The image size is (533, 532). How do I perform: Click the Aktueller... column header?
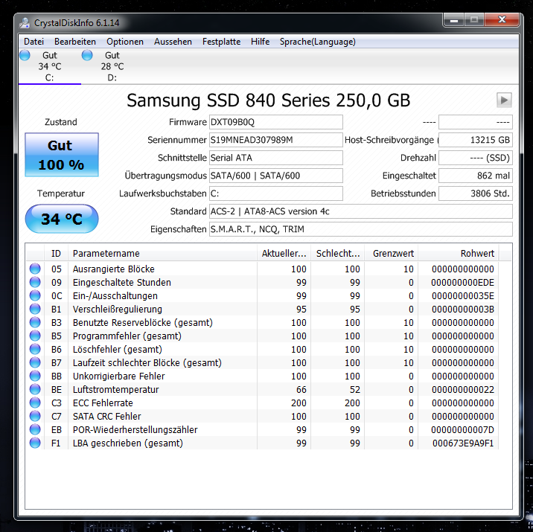click(x=284, y=254)
